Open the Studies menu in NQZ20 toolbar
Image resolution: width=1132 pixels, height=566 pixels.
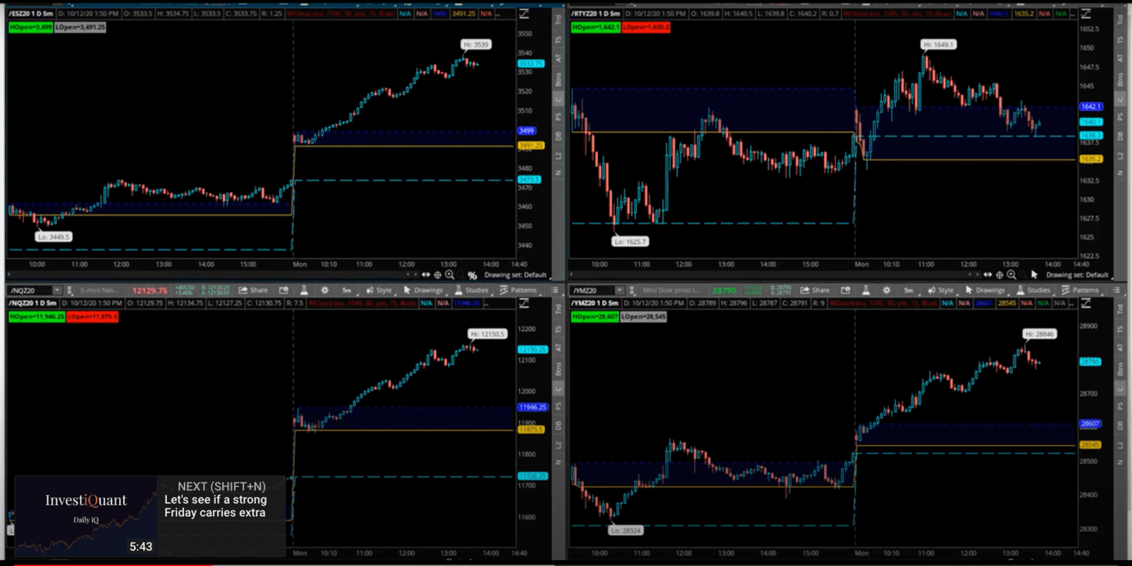[472, 290]
